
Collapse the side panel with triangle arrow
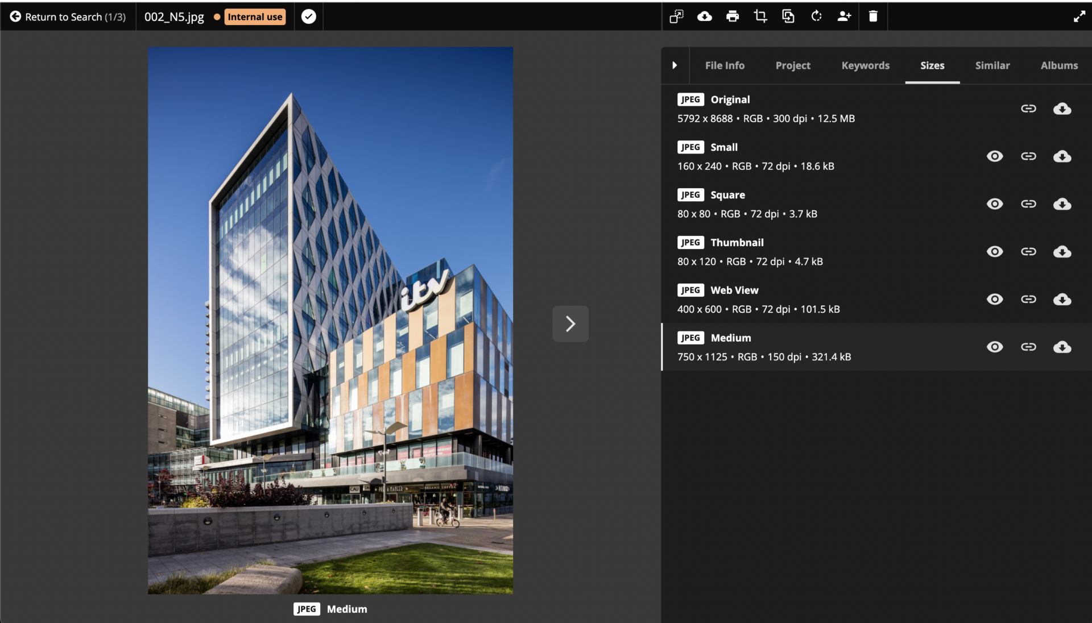(675, 65)
